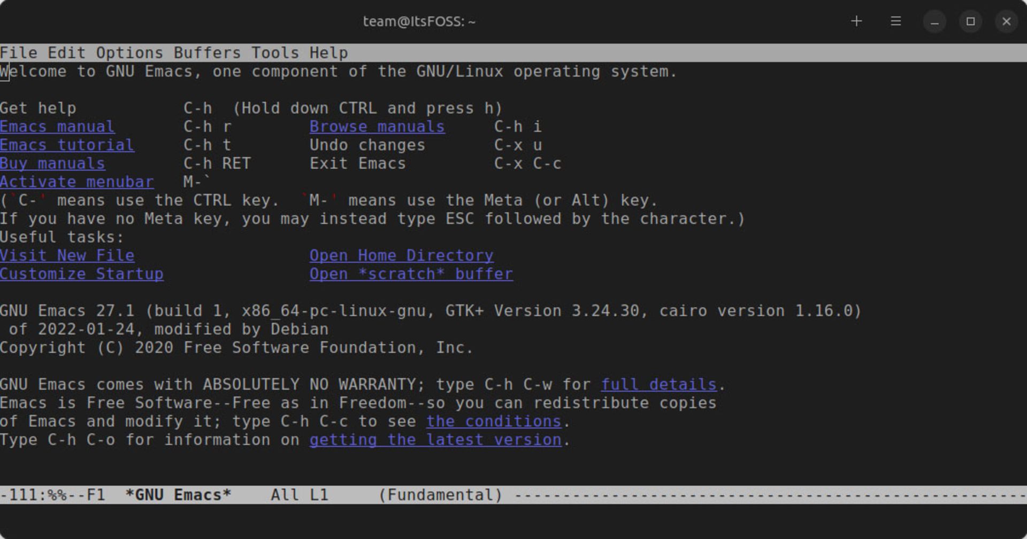This screenshot has height=539, width=1027.
Task: Open the File menu in Emacs
Action: pyautogui.click(x=19, y=53)
